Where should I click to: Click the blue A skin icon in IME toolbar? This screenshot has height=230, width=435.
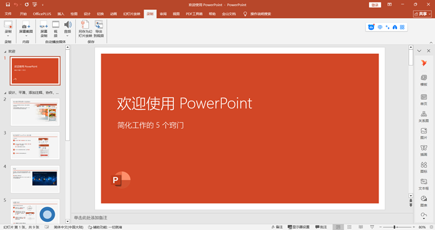(x=395, y=27)
